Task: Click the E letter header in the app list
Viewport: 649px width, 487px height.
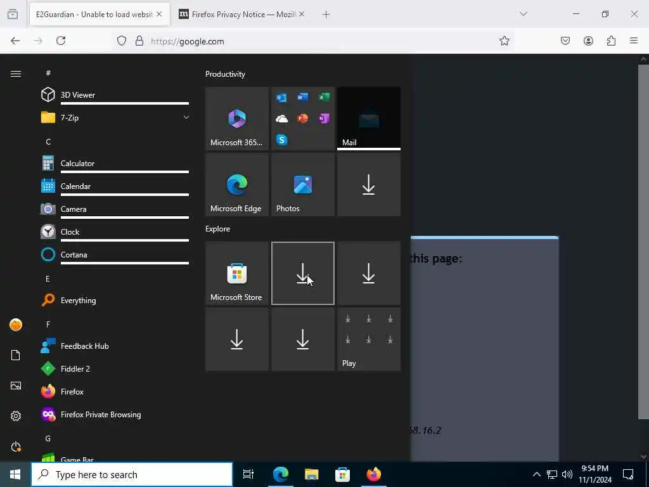Action: point(48,279)
